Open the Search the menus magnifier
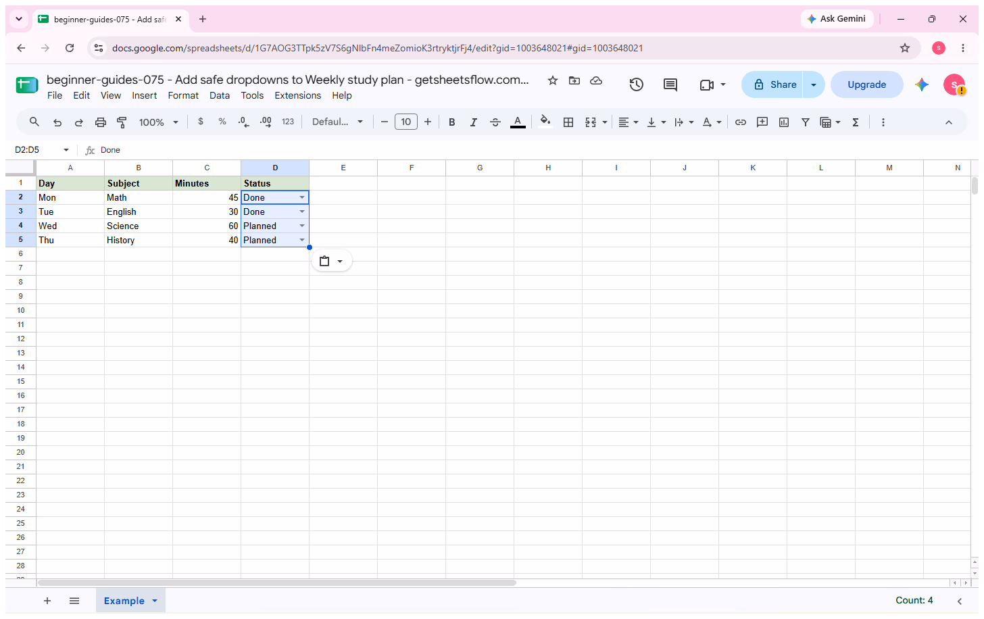The width and height of the screenshot is (984, 619). point(34,122)
